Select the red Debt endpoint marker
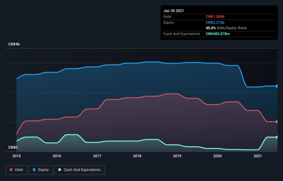283x181 pixels. 277,121
